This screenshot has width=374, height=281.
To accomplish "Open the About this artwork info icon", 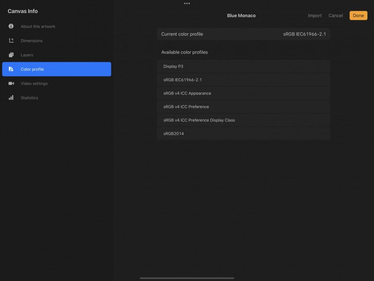I will 11,26.
